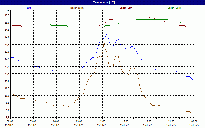Select the 12,0 temperature axis label
The height and width of the screenshot is (128, 205).
click(x=7, y=67)
